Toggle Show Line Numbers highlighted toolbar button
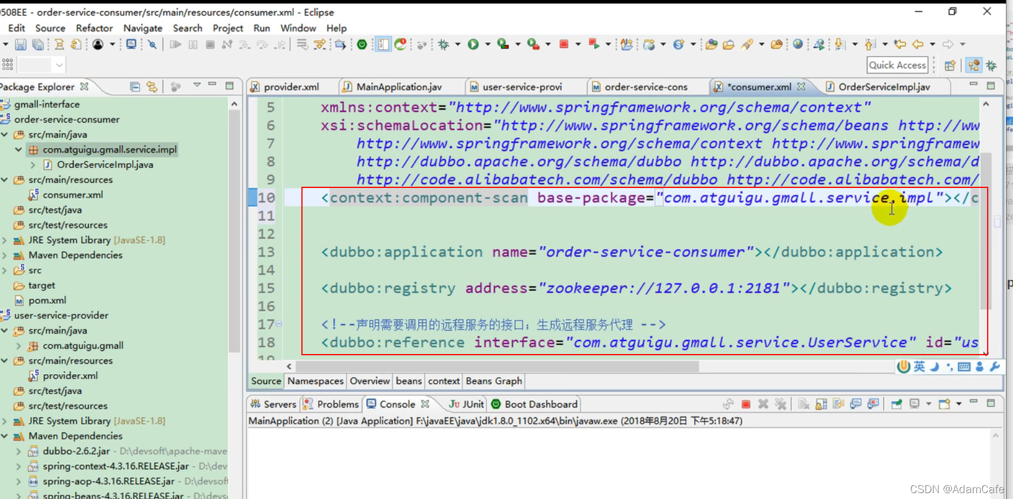The height and width of the screenshot is (499, 1013). (383, 44)
